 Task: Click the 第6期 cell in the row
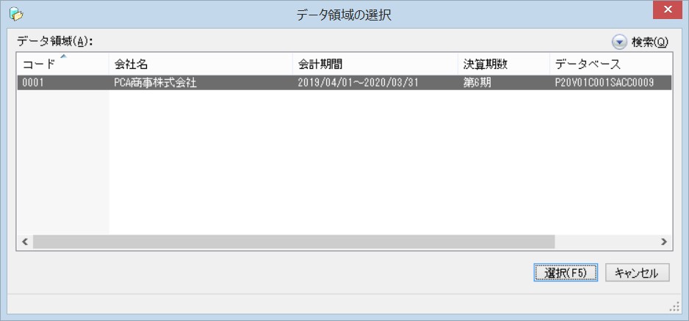coord(477,83)
